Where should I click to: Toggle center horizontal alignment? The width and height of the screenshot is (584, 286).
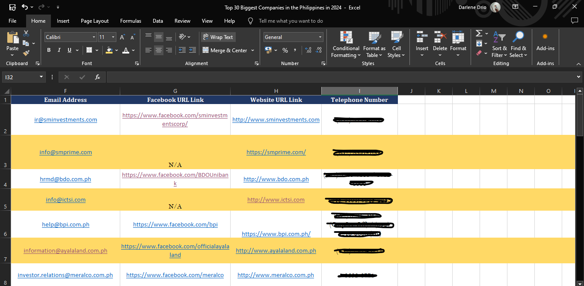[x=159, y=50]
